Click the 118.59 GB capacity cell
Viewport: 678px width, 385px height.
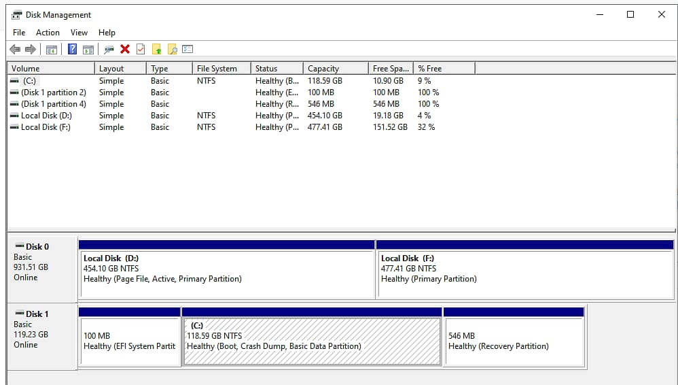pos(325,80)
